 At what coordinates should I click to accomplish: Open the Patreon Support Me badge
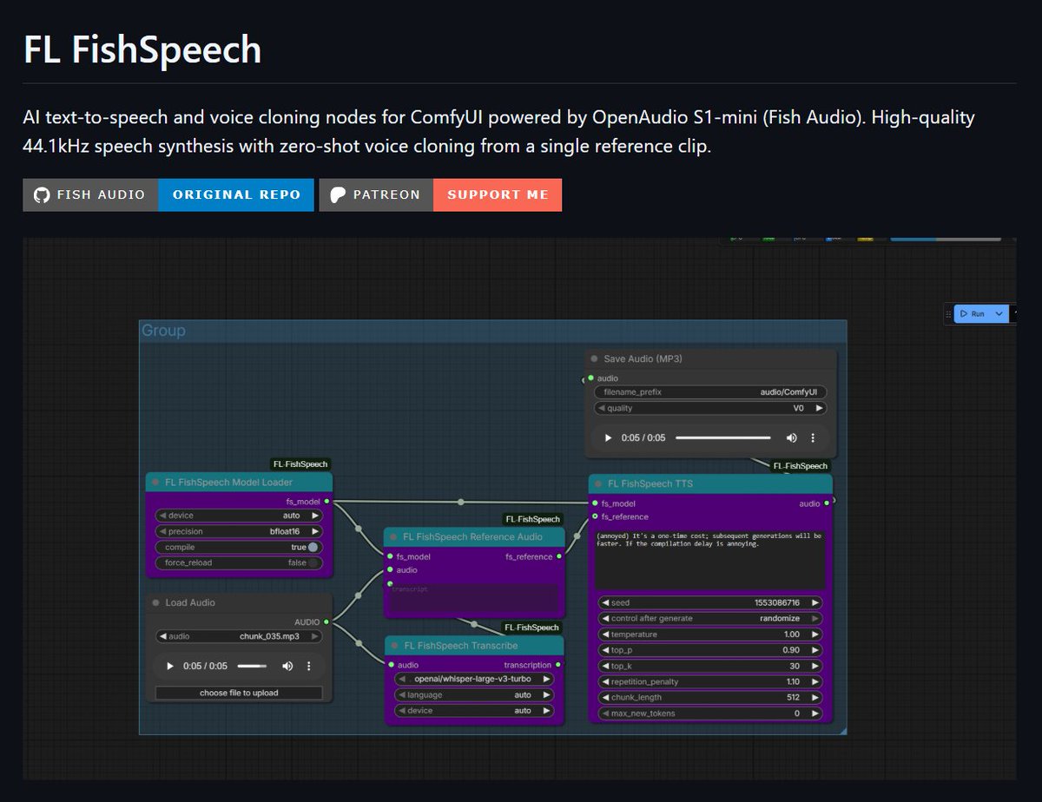point(440,194)
